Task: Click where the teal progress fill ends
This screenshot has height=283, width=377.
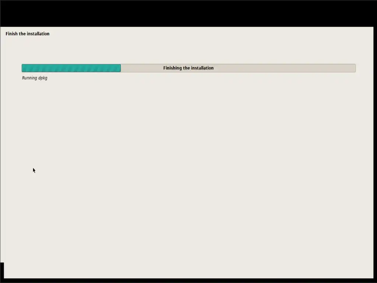Action: (120, 68)
